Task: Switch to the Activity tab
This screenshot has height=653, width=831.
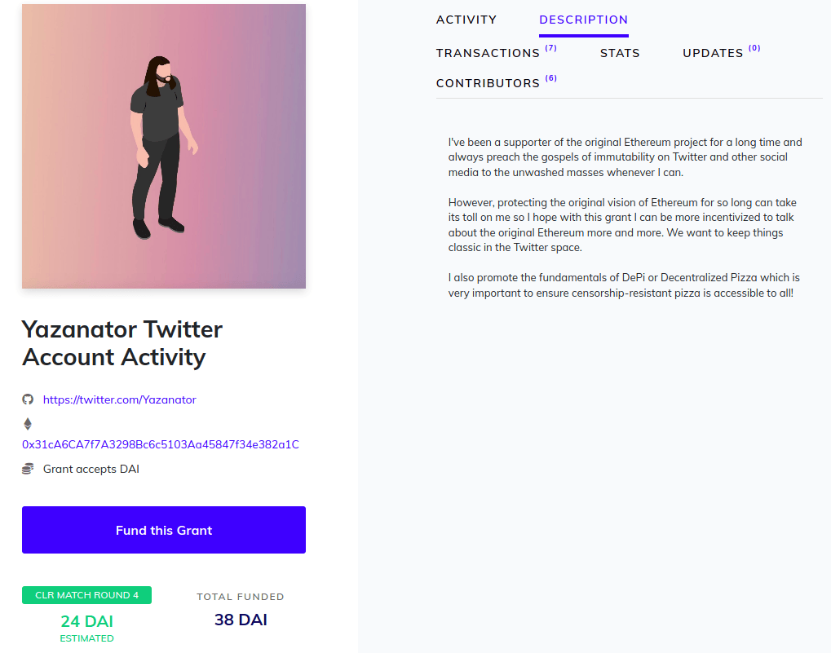Action: tap(466, 20)
